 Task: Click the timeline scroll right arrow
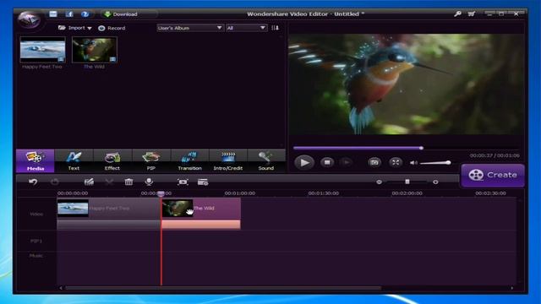click(x=512, y=288)
